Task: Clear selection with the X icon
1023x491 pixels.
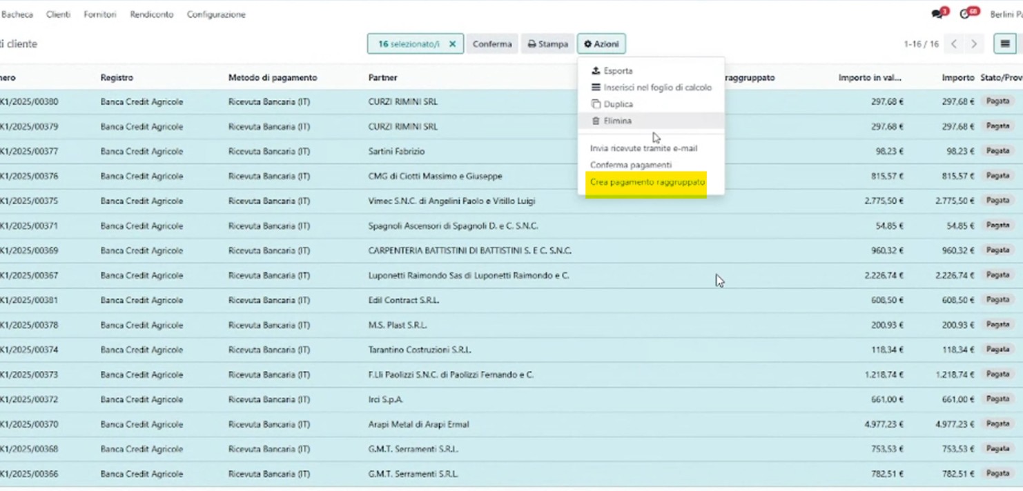Action: pos(452,44)
